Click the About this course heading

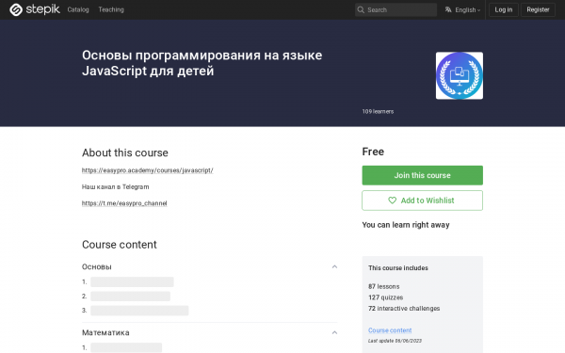click(125, 152)
